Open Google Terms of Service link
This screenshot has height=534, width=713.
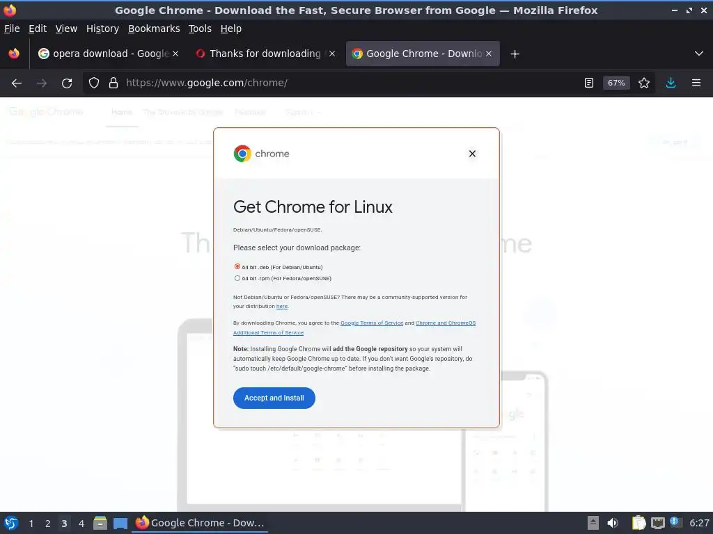[x=372, y=323]
